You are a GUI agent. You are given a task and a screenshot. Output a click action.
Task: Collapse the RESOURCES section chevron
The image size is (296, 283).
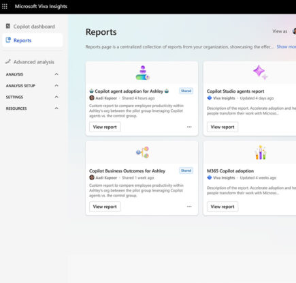(x=56, y=108)
